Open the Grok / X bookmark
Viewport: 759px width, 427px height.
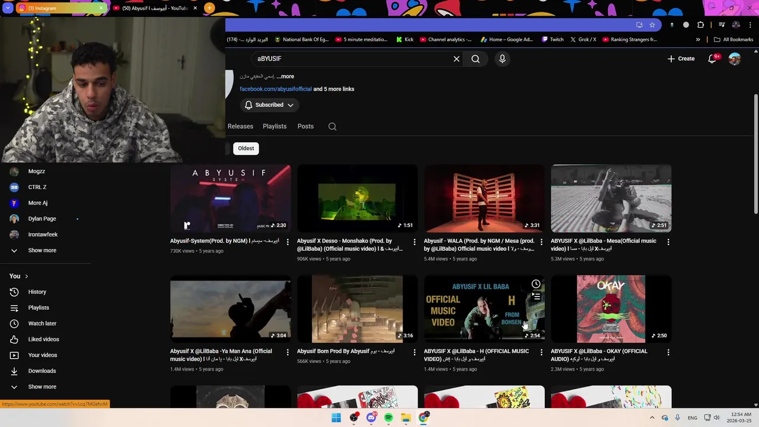[583, 40]
